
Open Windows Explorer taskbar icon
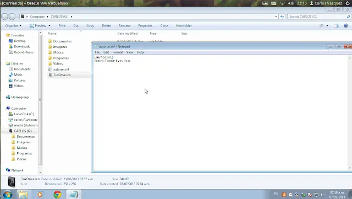(x=23, y=194)
